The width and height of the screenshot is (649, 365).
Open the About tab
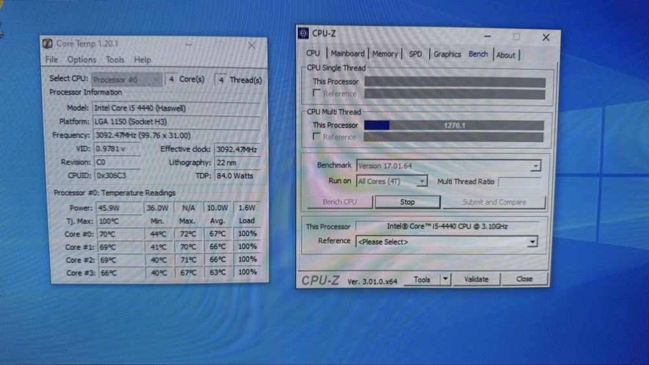coord(506,55)
